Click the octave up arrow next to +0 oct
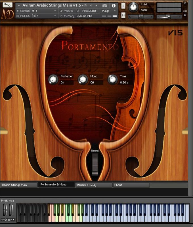This screenshot has height=227, width=193. [13, 220]
